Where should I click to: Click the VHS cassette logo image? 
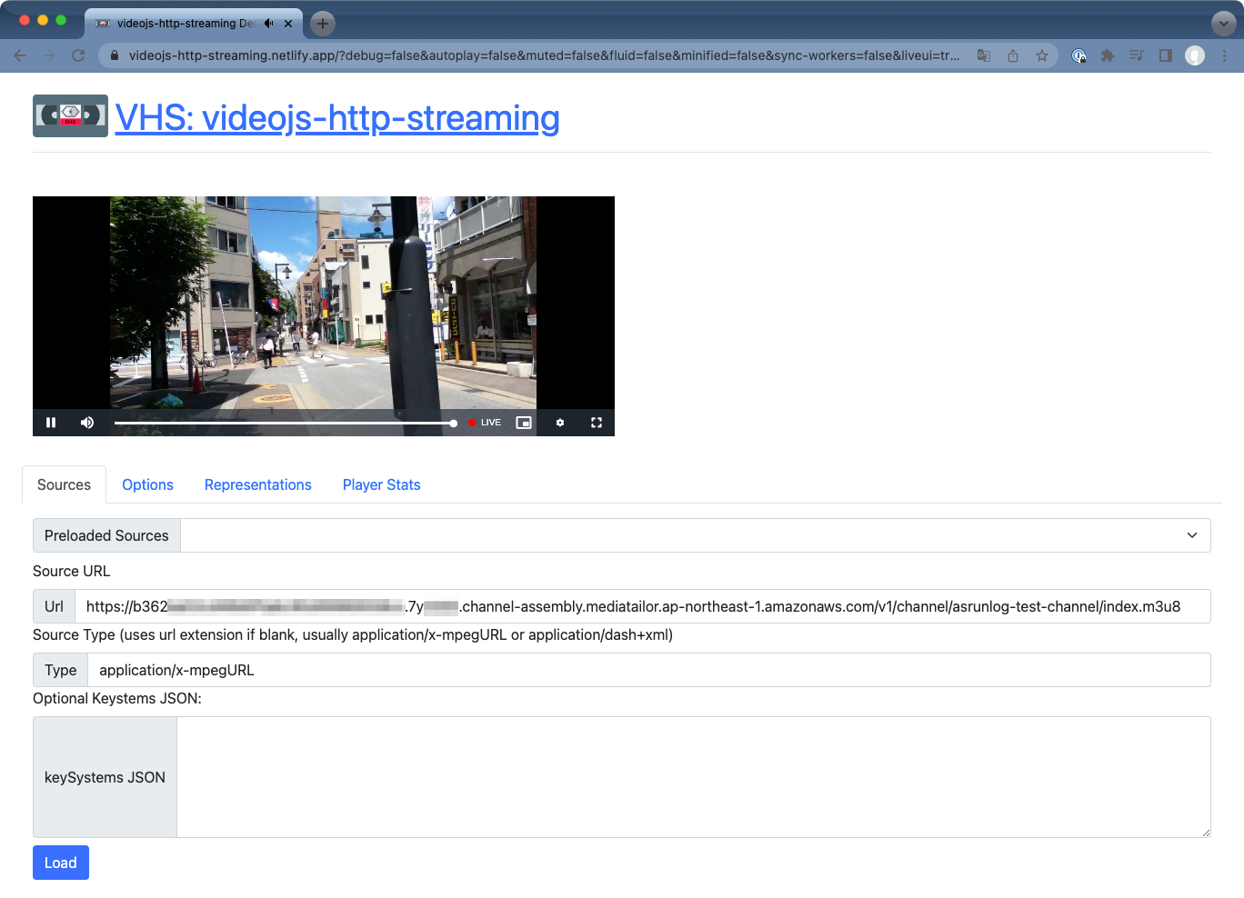coord(70,115)
